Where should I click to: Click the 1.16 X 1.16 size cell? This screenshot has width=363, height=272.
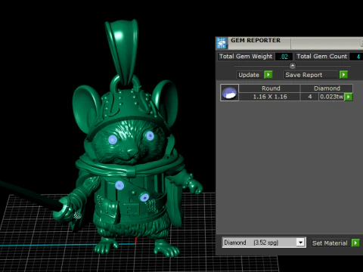point(270,97)
